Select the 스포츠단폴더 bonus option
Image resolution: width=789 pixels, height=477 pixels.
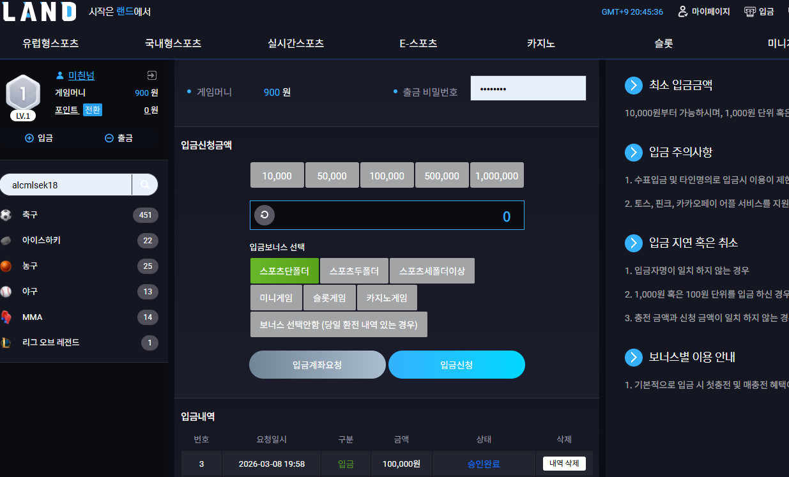pos(284,271)
